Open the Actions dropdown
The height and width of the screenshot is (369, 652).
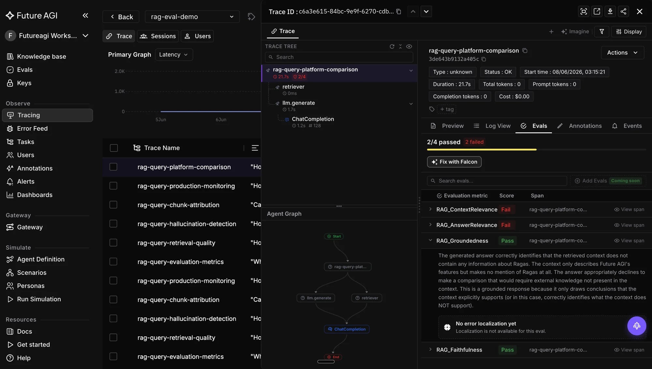pyautogui.click(x=622, y=53)
